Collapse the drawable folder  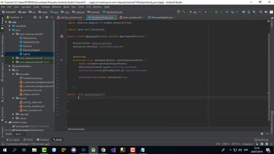click(13, 74)
